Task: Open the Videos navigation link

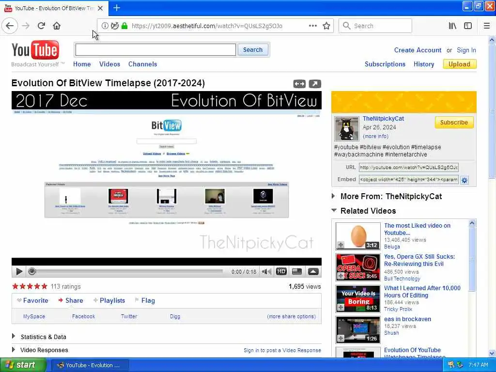Action: coord(109,64)
